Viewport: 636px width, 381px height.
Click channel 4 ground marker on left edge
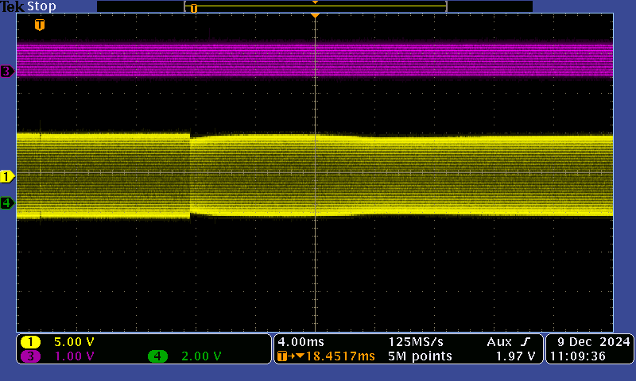coord(7,203)
